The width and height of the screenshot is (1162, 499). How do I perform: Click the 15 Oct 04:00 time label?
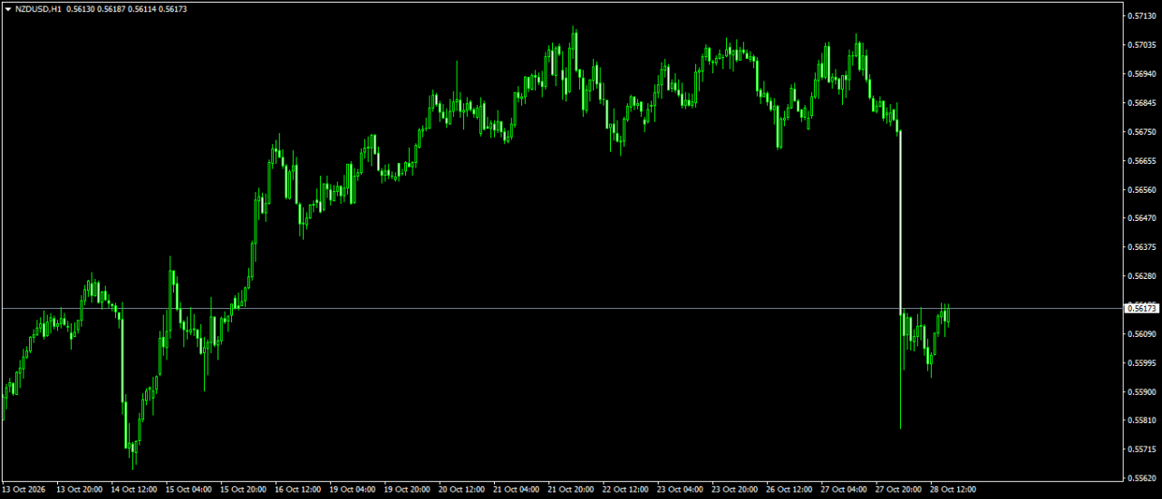tap(189, 490)
